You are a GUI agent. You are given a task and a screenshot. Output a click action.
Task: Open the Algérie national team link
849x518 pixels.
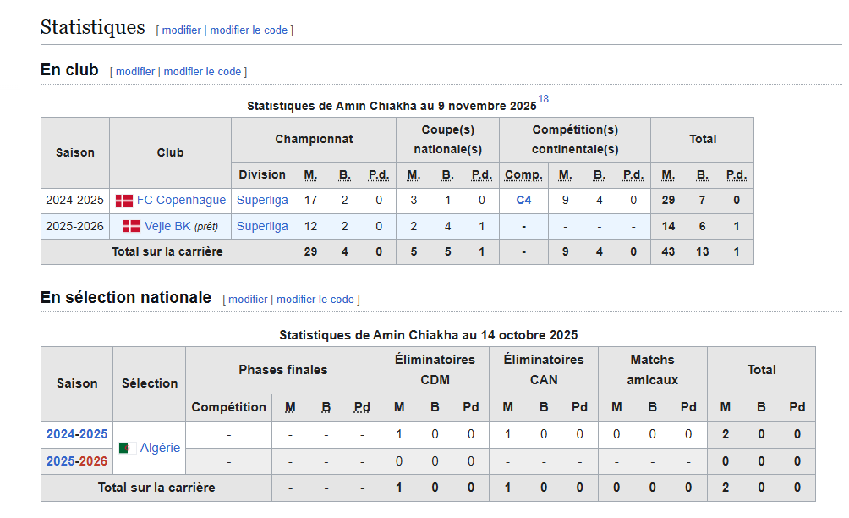pos(160,448)
